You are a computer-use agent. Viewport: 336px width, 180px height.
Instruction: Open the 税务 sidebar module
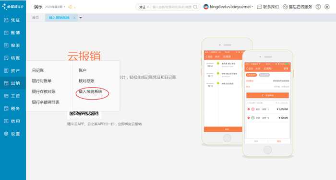[x=12, y=108]
